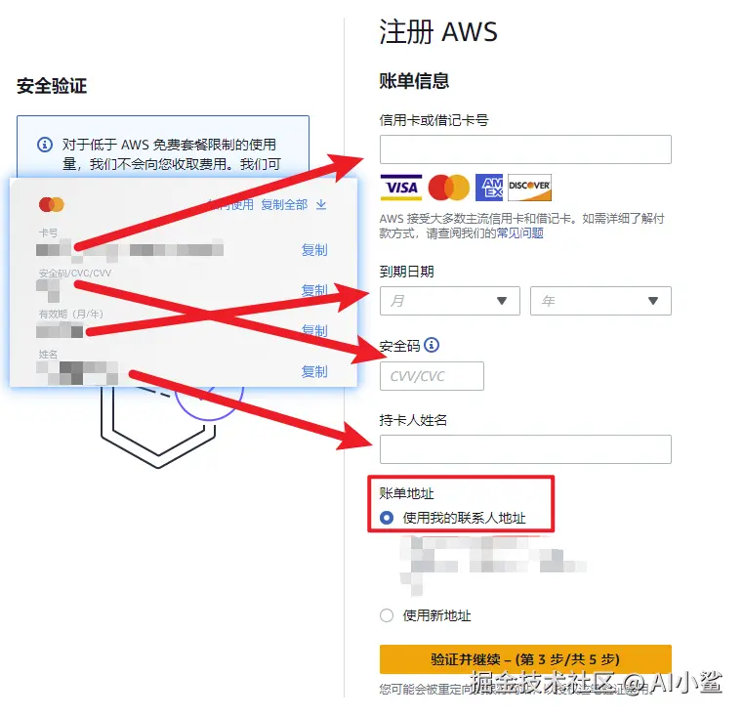This screenshot has width=744, height=717.
Task: Copy the cardholder name with 复制
Action: [x=314, y=371]
